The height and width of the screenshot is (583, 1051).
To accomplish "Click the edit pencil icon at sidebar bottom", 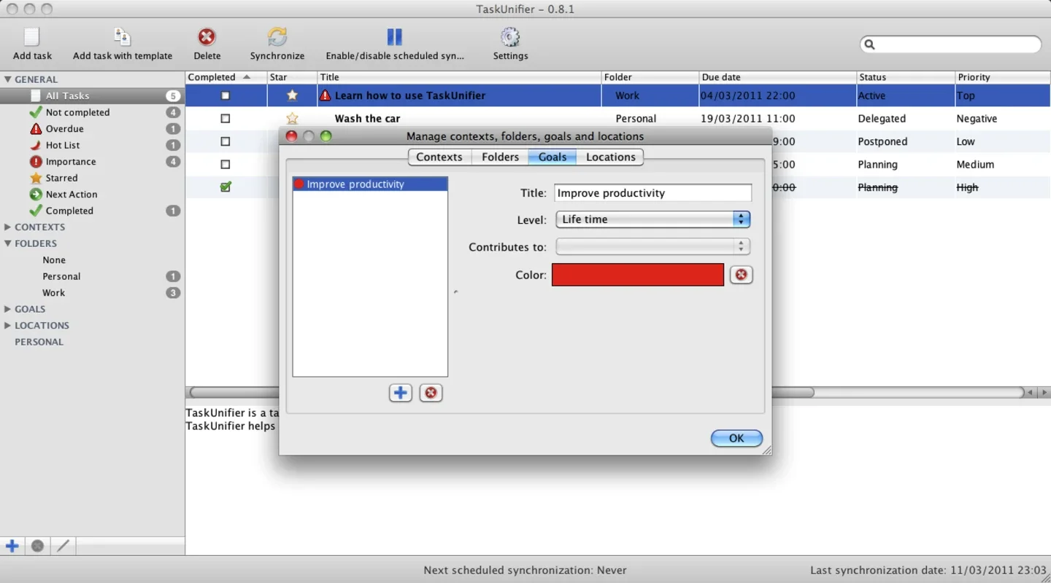I will tap(63, 546).
